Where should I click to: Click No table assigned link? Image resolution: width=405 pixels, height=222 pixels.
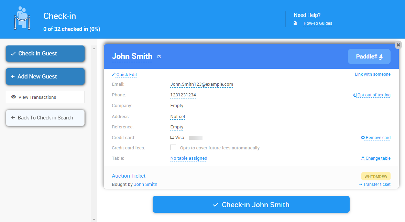[x=189, y=158]
